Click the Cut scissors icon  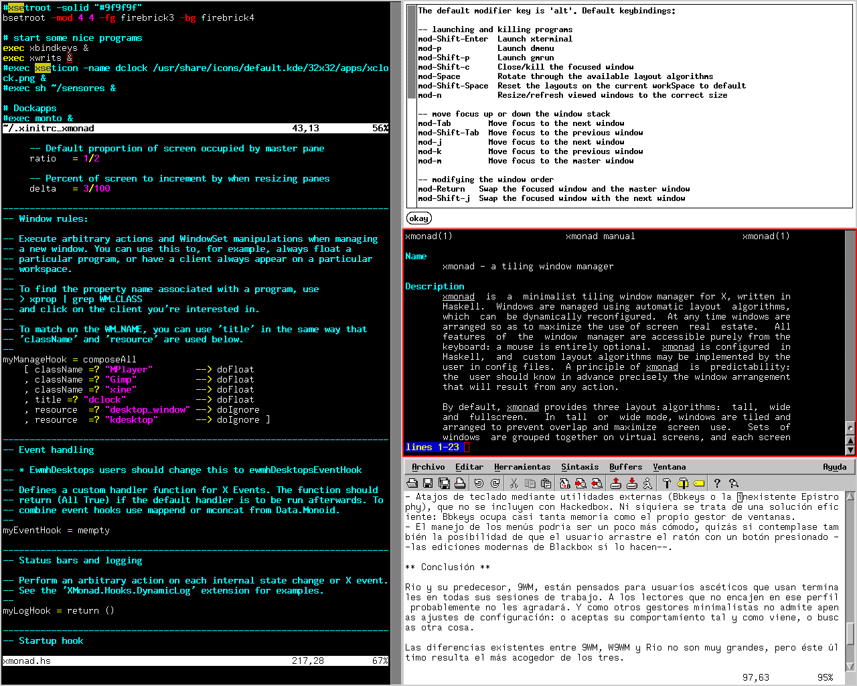[x=514, y=483]
